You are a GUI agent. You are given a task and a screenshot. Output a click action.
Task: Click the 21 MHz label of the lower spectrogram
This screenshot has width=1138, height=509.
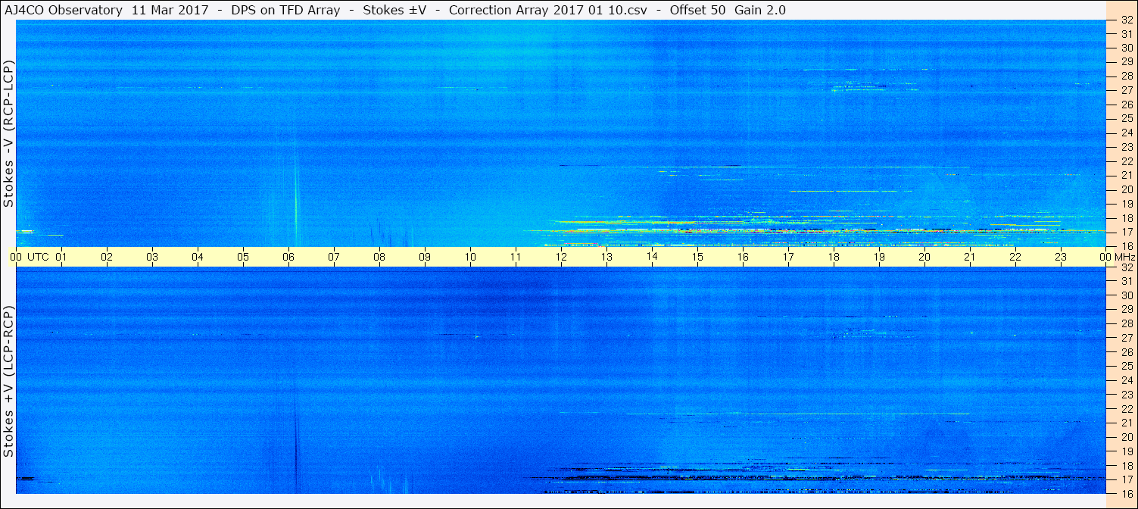[1126, 423]
